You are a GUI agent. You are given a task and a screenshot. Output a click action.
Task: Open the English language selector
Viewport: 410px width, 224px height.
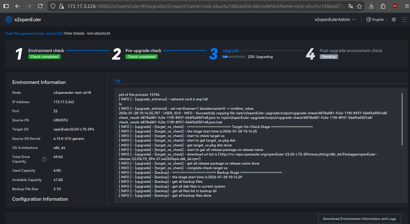point(375,19)
